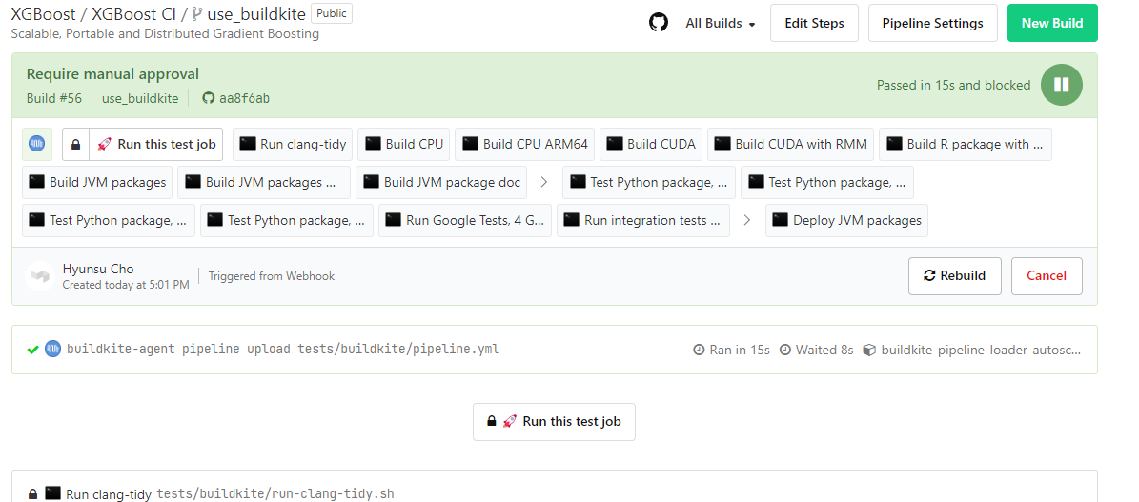Select the Deploy JVM packages step
Viewport: 1139px width, 502px height.
click(x=846, y=220)
